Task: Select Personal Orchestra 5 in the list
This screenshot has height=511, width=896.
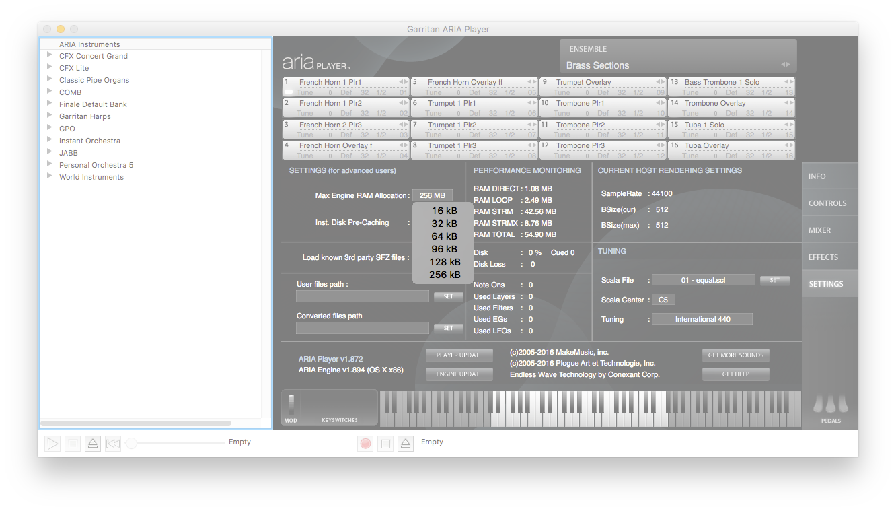Action: tap(96, 165)
